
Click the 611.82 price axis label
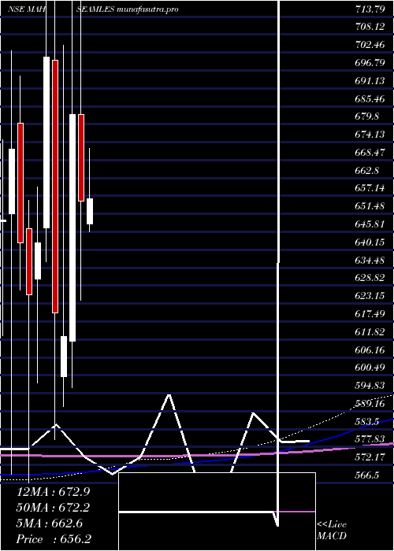(x=370, y=331)
